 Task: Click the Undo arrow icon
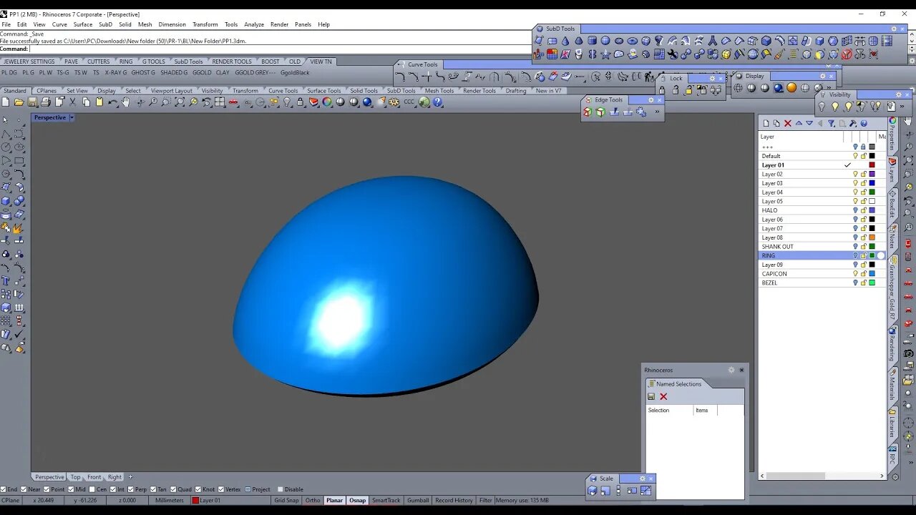pyautogui.click(x=113, y=102)
